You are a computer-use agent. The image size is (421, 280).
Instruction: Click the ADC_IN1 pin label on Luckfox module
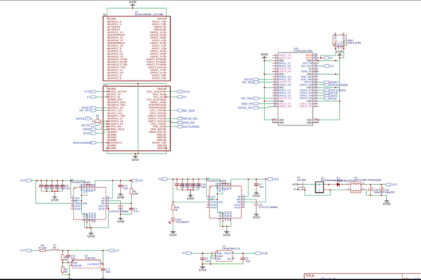tap(306, 76)
